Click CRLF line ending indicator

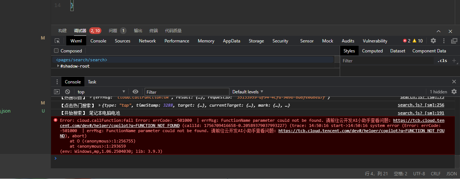(436, 173)
